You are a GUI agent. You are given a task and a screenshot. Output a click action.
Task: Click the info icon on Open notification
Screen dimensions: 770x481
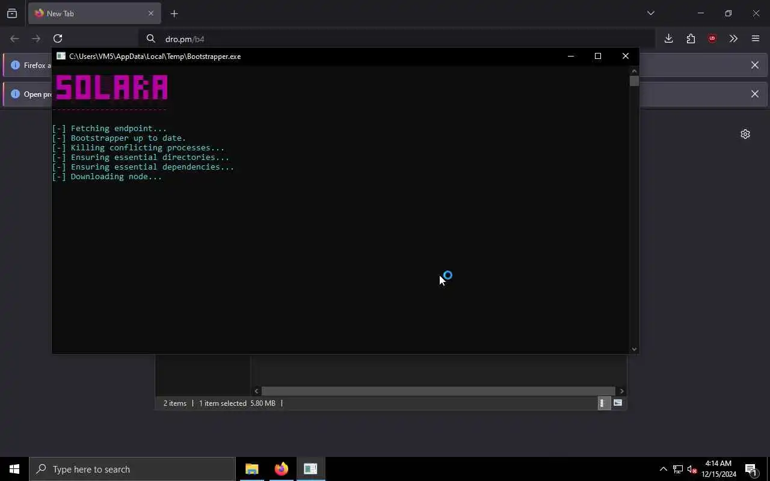[16, 94]
